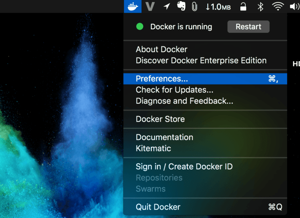Select About Docker menu item

[x=205, y=49]
